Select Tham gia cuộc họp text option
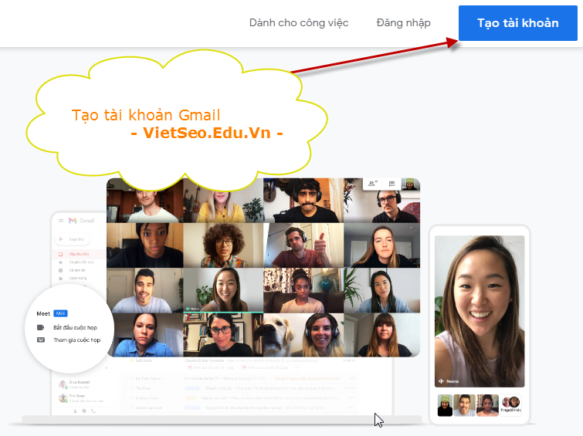 [x=76, y=340]
